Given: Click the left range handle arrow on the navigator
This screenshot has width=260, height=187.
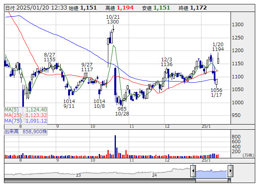Looking at the screenshot, I should pyautogui.click(x=193, y=171).
